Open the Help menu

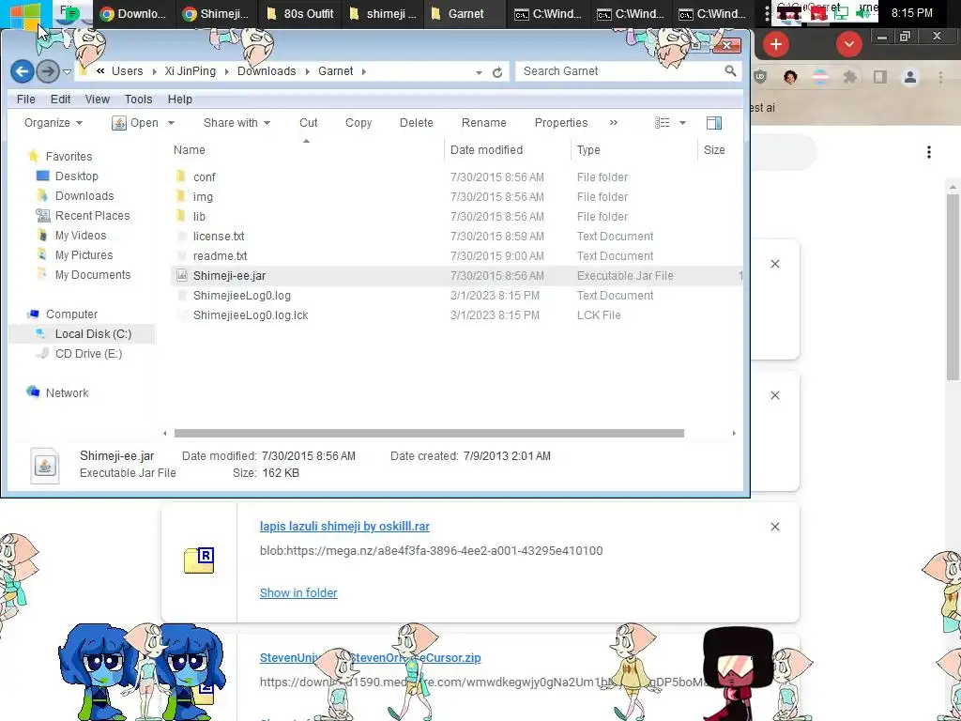point(180,100)
